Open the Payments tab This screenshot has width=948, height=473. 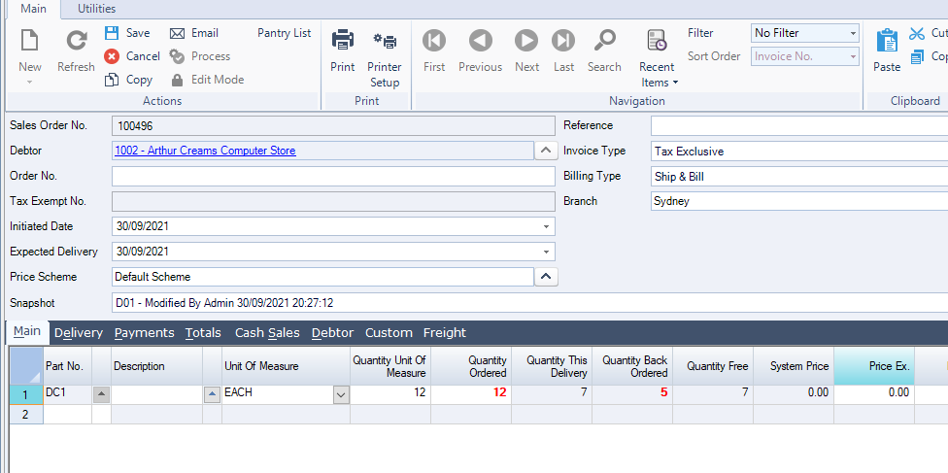tap(144, 332)
